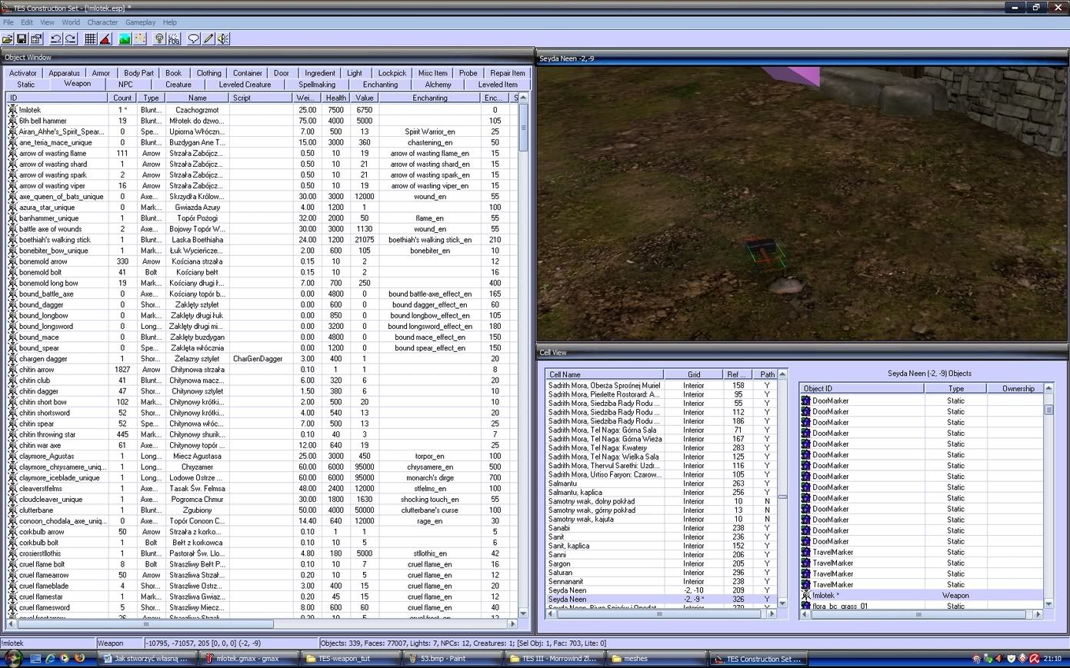Toggle path grid editing icon
This screenshot has height=668, width=1070.
pyautogui.click(x=140, y=39)
